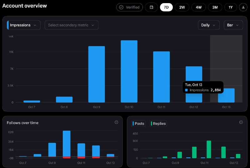Image resolution: width=250 pixels, height=168 pixels.
Task: Click the Follows over time title
Action: click(22, 123)
